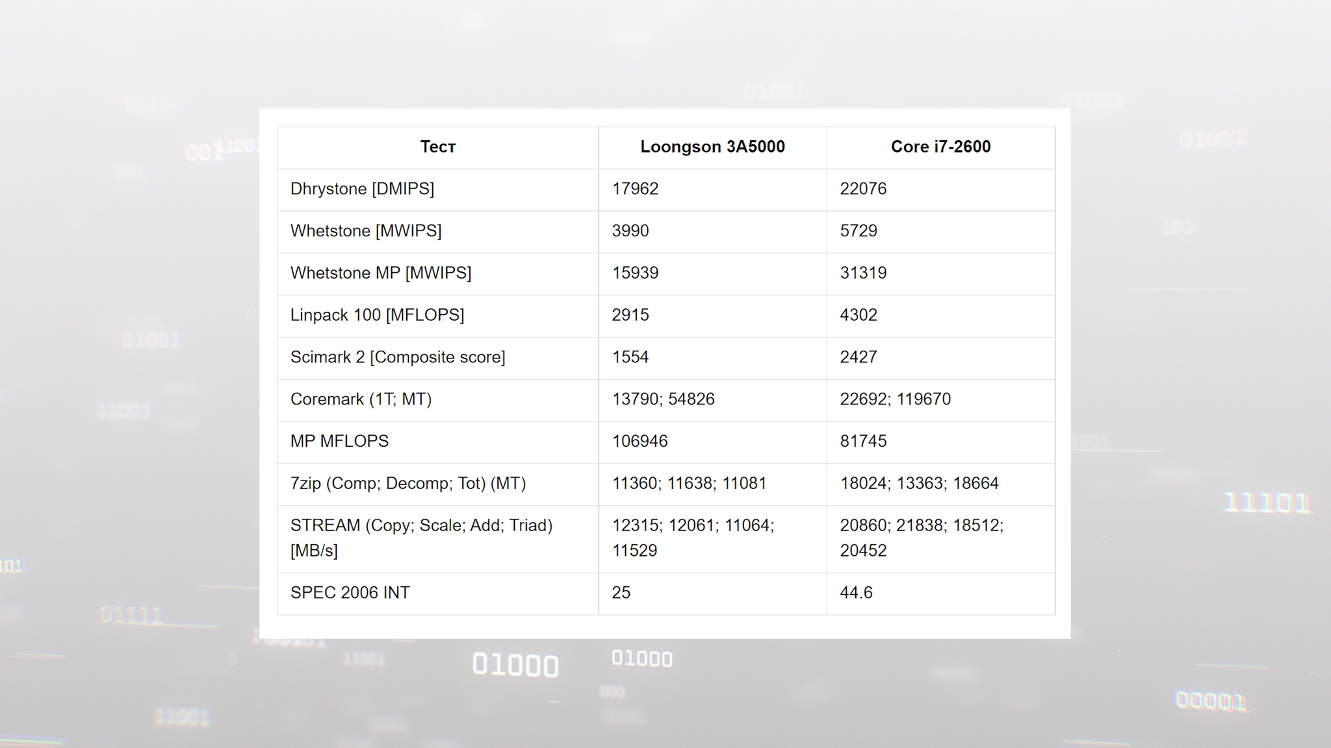
Task: Click the Scimark value 1554
Action: 630,357
